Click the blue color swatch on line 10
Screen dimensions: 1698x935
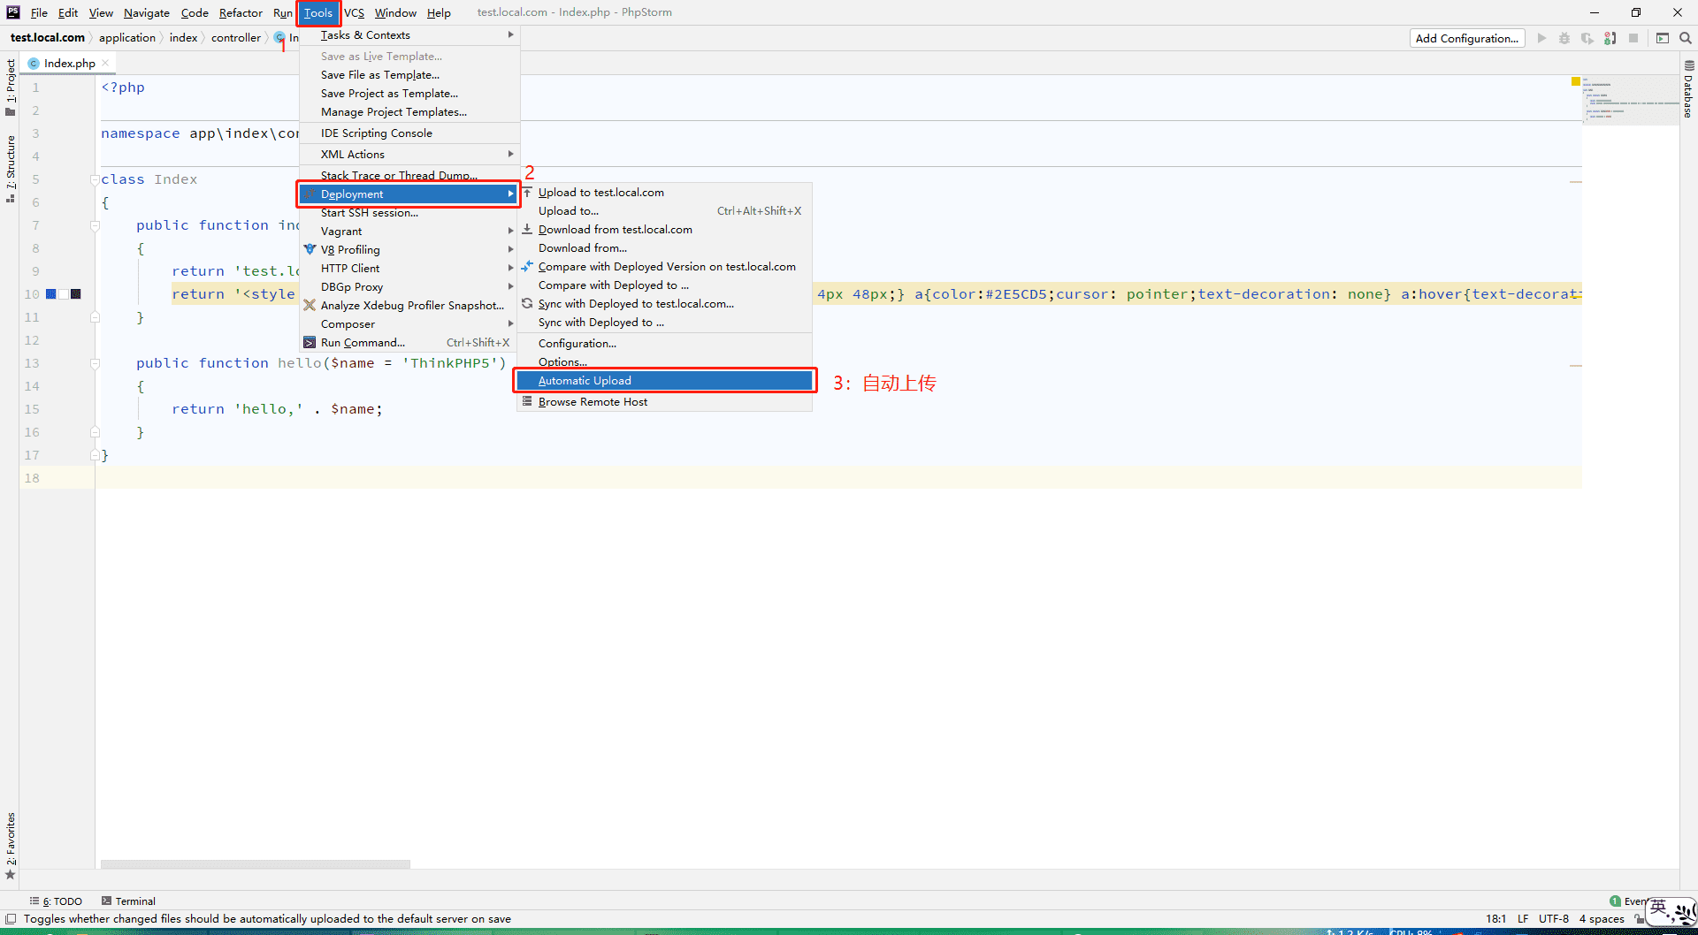[51, 294]
